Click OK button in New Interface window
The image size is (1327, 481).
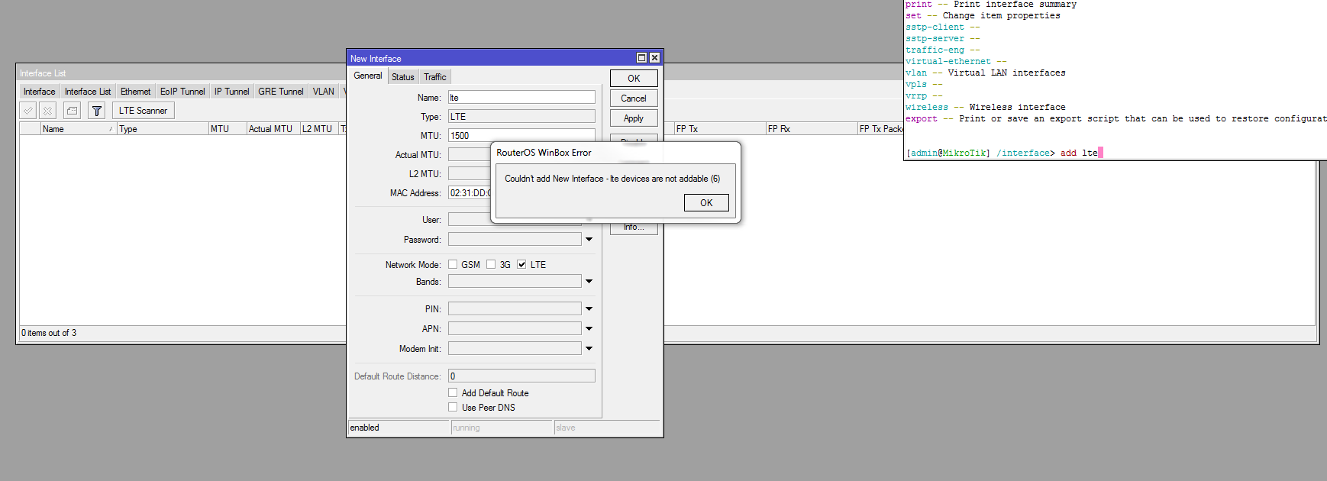[634, 79]
